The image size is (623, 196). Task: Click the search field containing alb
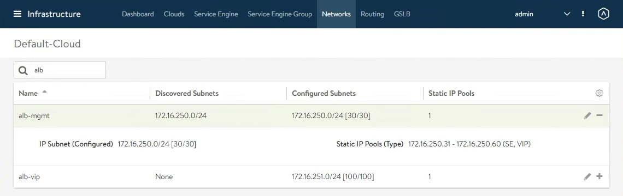pos(60,70)
